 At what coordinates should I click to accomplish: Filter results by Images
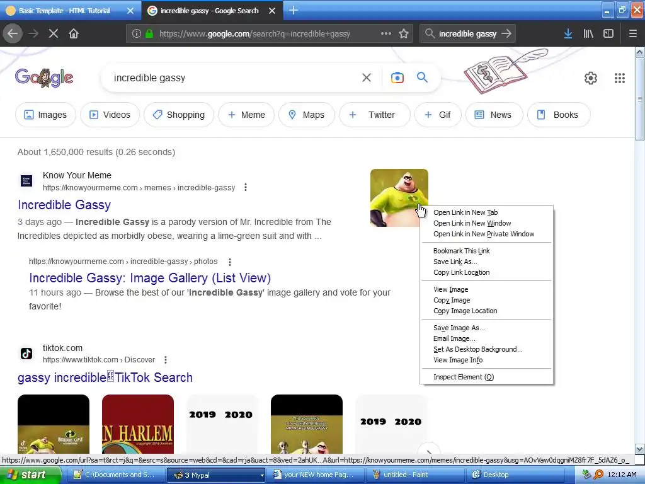[45, 115]
